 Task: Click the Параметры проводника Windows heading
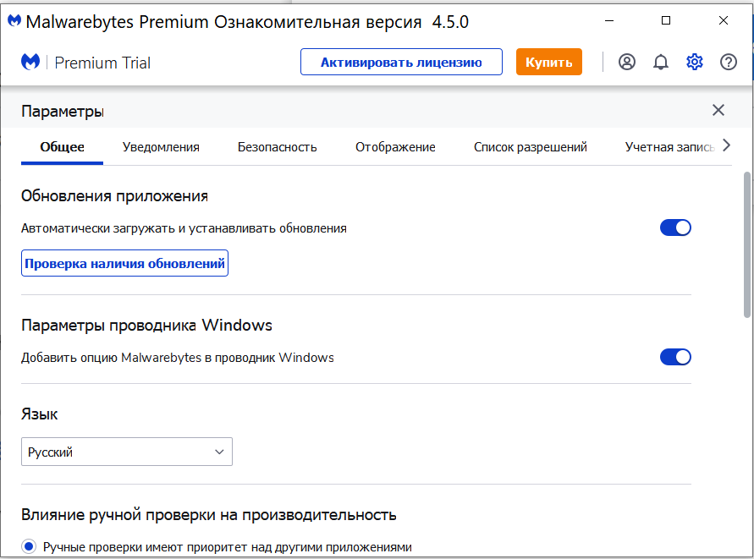(x=146, y=326)
